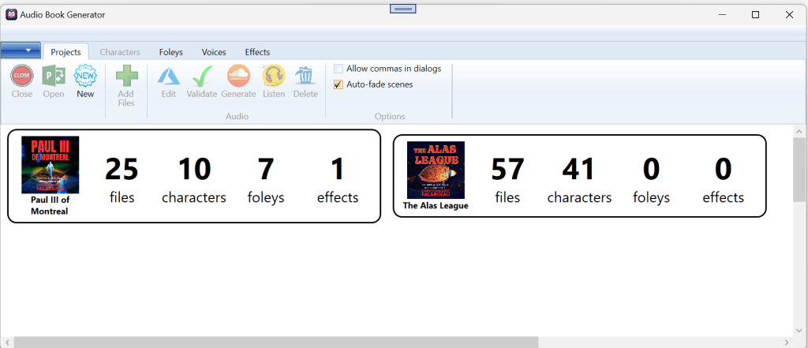This screenshot has width=808, height=348.
Task: Open the Effects tab
Action: 257,52
